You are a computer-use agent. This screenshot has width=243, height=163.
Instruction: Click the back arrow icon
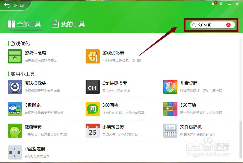coord(7,5)
